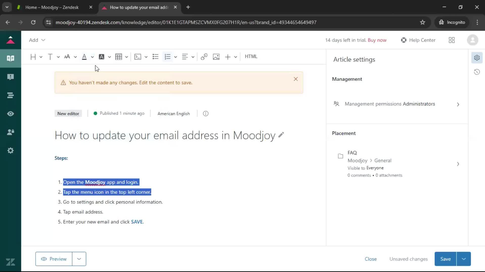The image size is (485, 272).
Task: Expand the Save options dropdown
Action: (464, 259)
